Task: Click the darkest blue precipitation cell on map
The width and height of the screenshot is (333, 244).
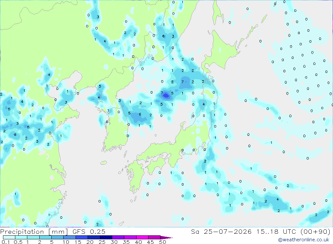Action: [166, 96]
